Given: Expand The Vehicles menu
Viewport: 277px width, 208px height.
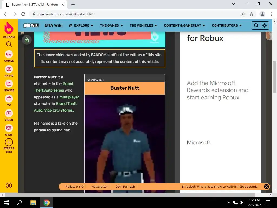Looking at the screenshot, I should 143,25.
